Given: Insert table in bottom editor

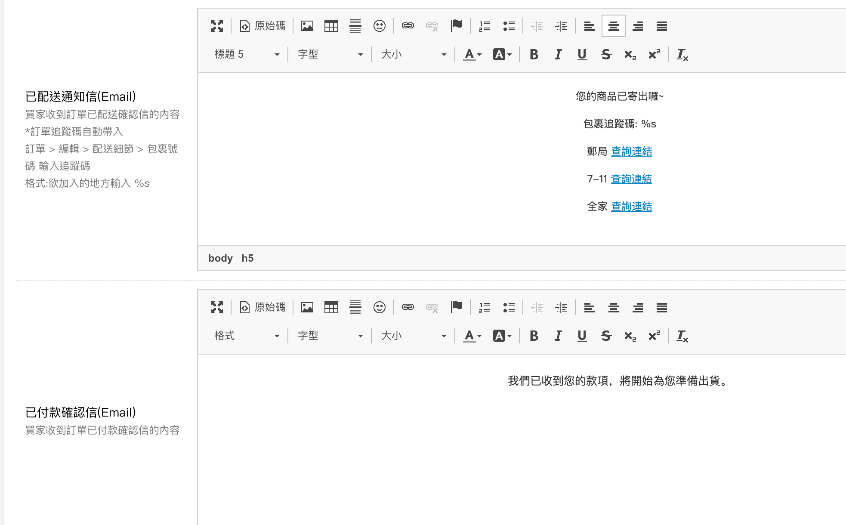Looking at the screenshot, I should pyautogui.click(x=331, y=307).
